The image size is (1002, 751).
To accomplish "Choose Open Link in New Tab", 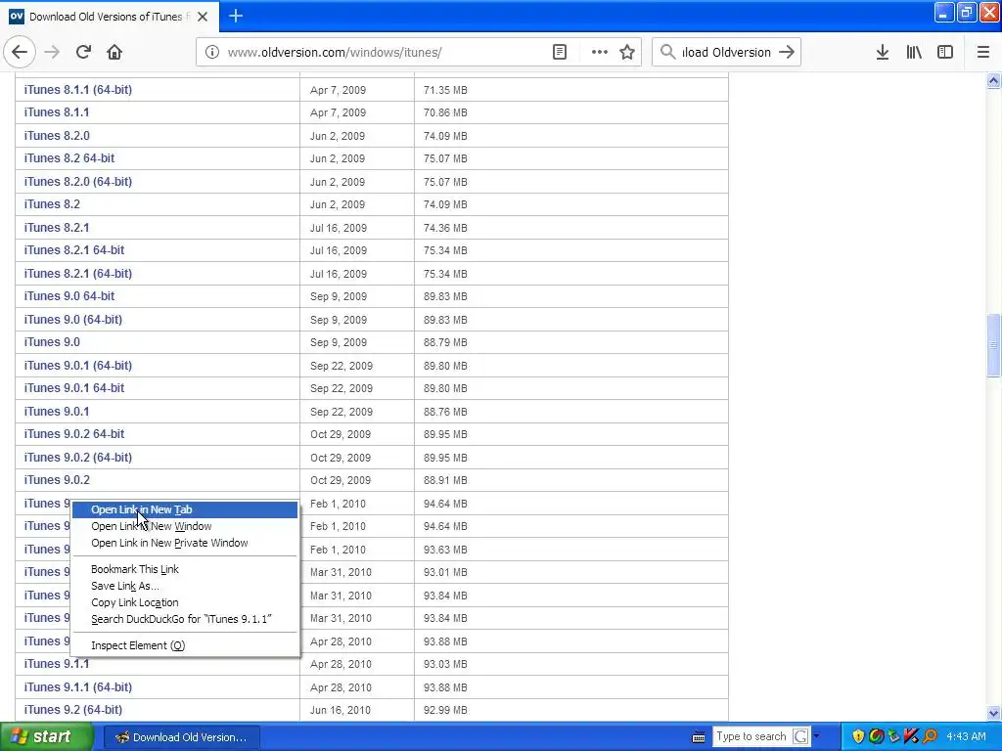I will tap(185, 509).
